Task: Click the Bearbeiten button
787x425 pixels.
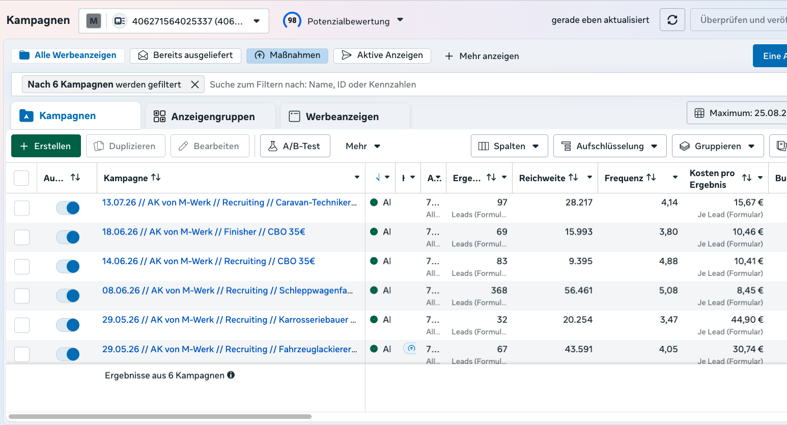Action: pyautogui.click(x=210, y=146)
